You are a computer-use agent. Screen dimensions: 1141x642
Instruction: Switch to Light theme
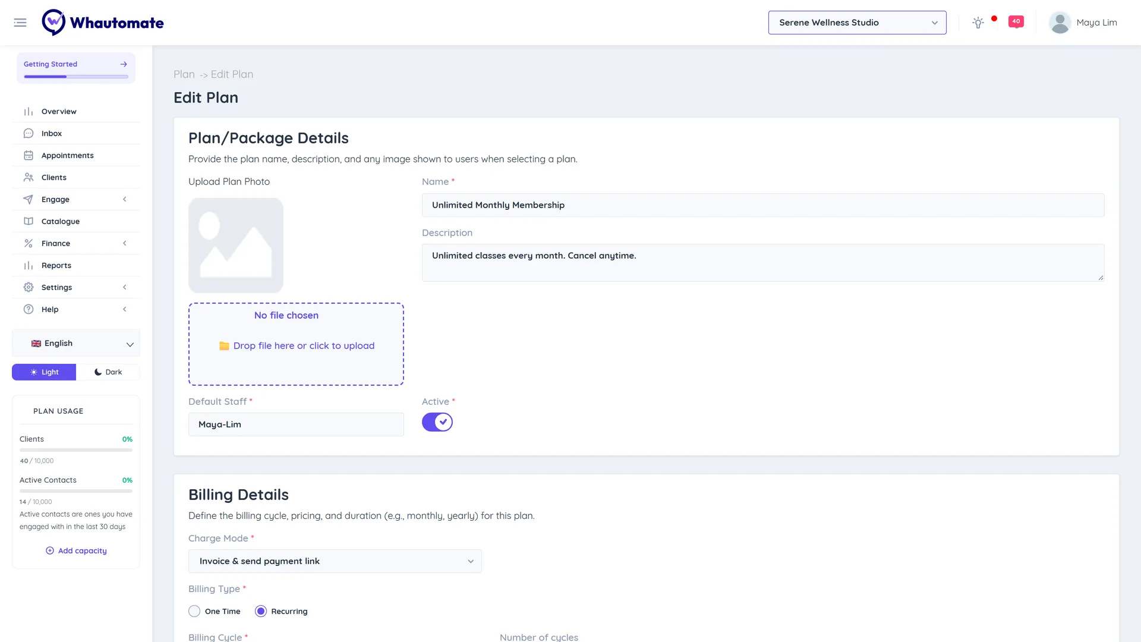(44, 372)
